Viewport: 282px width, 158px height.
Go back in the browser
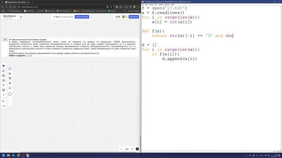[3, 7]
